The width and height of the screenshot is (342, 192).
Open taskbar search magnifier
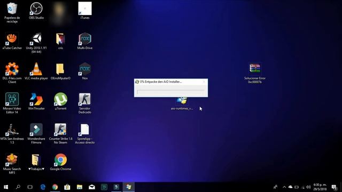[18, 187]
